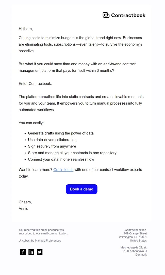Image resolution: width=165 pixels, height=275 pixels.
Task: Click the "Connect your data" bullet
Action: [x=61, y=159]
